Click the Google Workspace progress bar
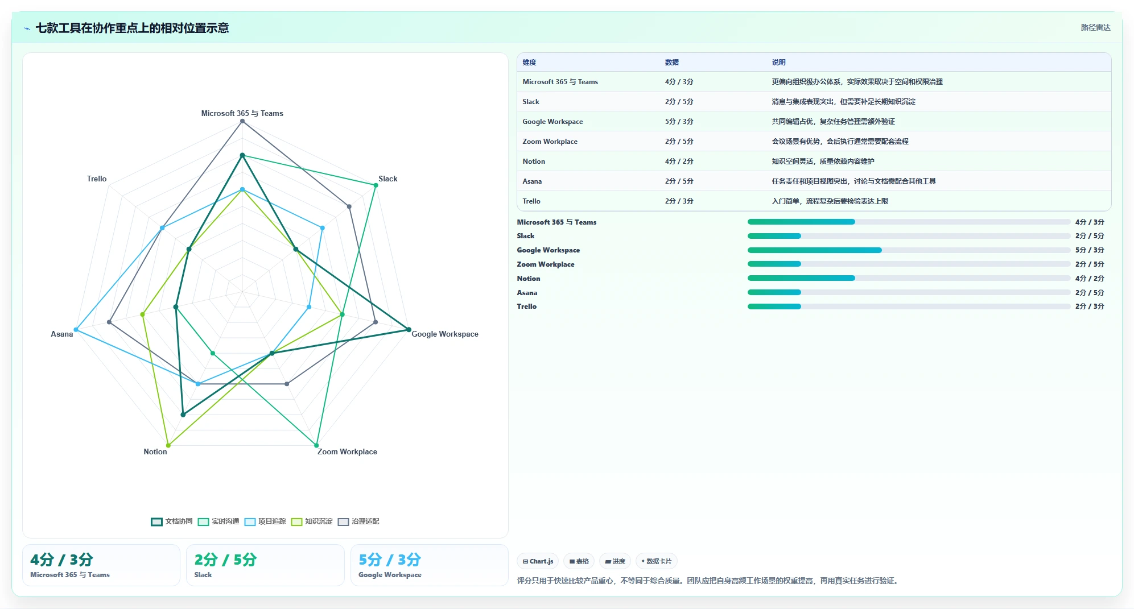The width and height of the screenshot is (1134, 609). pyautogui.click(x=909, y=250)
